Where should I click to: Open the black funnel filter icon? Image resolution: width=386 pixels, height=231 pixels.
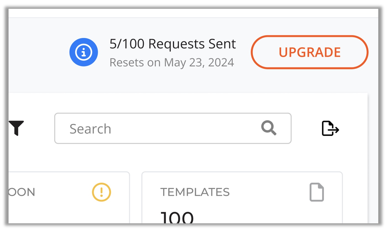coord(16,128)
